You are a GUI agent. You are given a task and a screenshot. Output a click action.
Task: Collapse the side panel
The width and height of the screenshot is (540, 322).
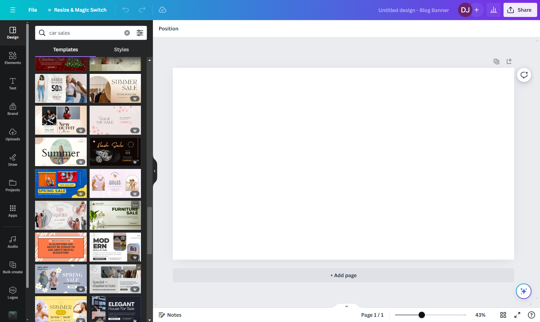pyautogui.click(x=155, y=171)
